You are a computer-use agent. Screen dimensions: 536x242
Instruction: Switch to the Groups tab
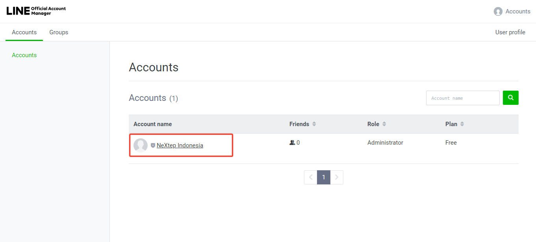59,32
